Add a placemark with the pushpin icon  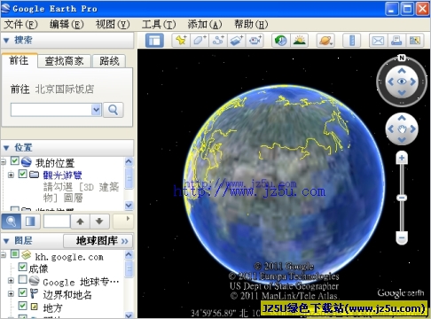click(181, 40)
